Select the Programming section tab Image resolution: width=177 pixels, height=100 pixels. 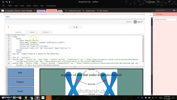coord(51,11)
